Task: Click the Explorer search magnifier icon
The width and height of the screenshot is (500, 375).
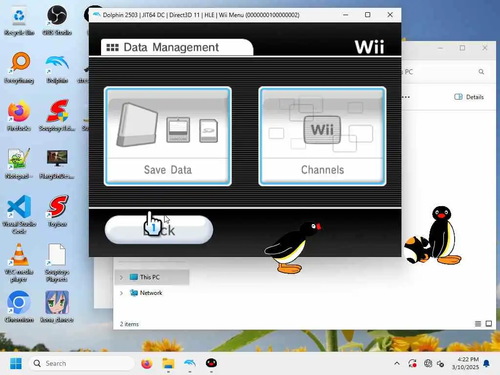Action: point(481,72)
